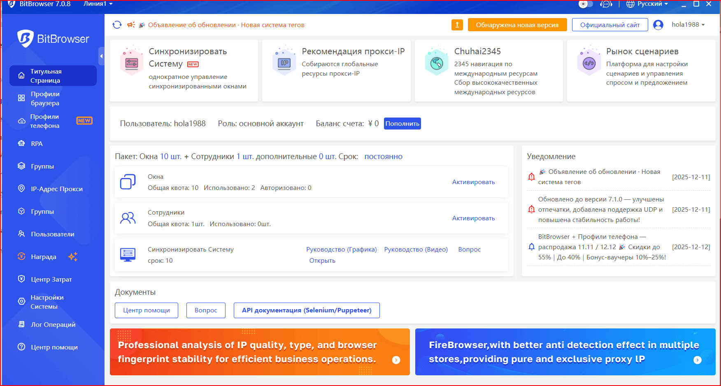The width and height of the screenshot is (721, 386).
Task: Open the orange IP quality analysis banner
Action: [x=260, y=352]
